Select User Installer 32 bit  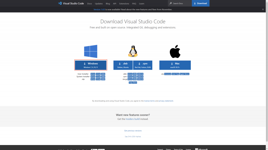point(98,74)
